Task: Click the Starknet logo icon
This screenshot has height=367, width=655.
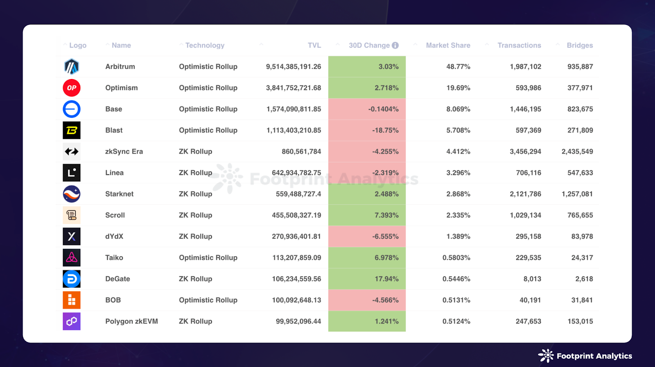Action: click(x=72, y=194)
